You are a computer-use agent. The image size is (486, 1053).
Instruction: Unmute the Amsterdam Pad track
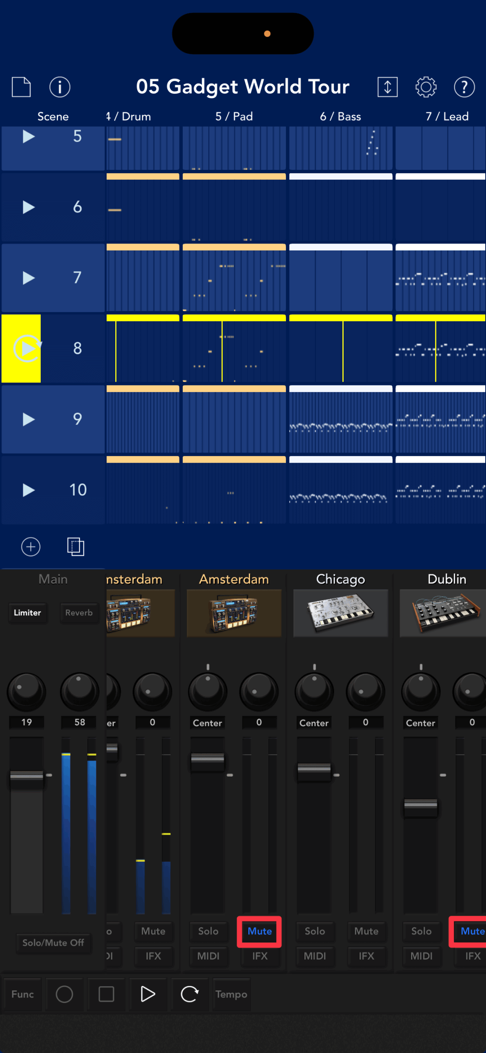point(259,931)
